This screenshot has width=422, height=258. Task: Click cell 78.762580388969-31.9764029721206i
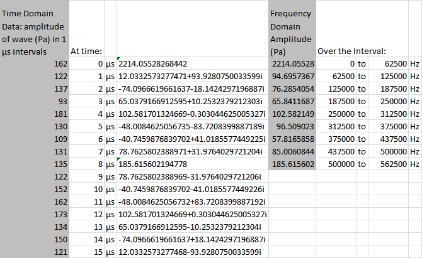click(x=193, y=177)
